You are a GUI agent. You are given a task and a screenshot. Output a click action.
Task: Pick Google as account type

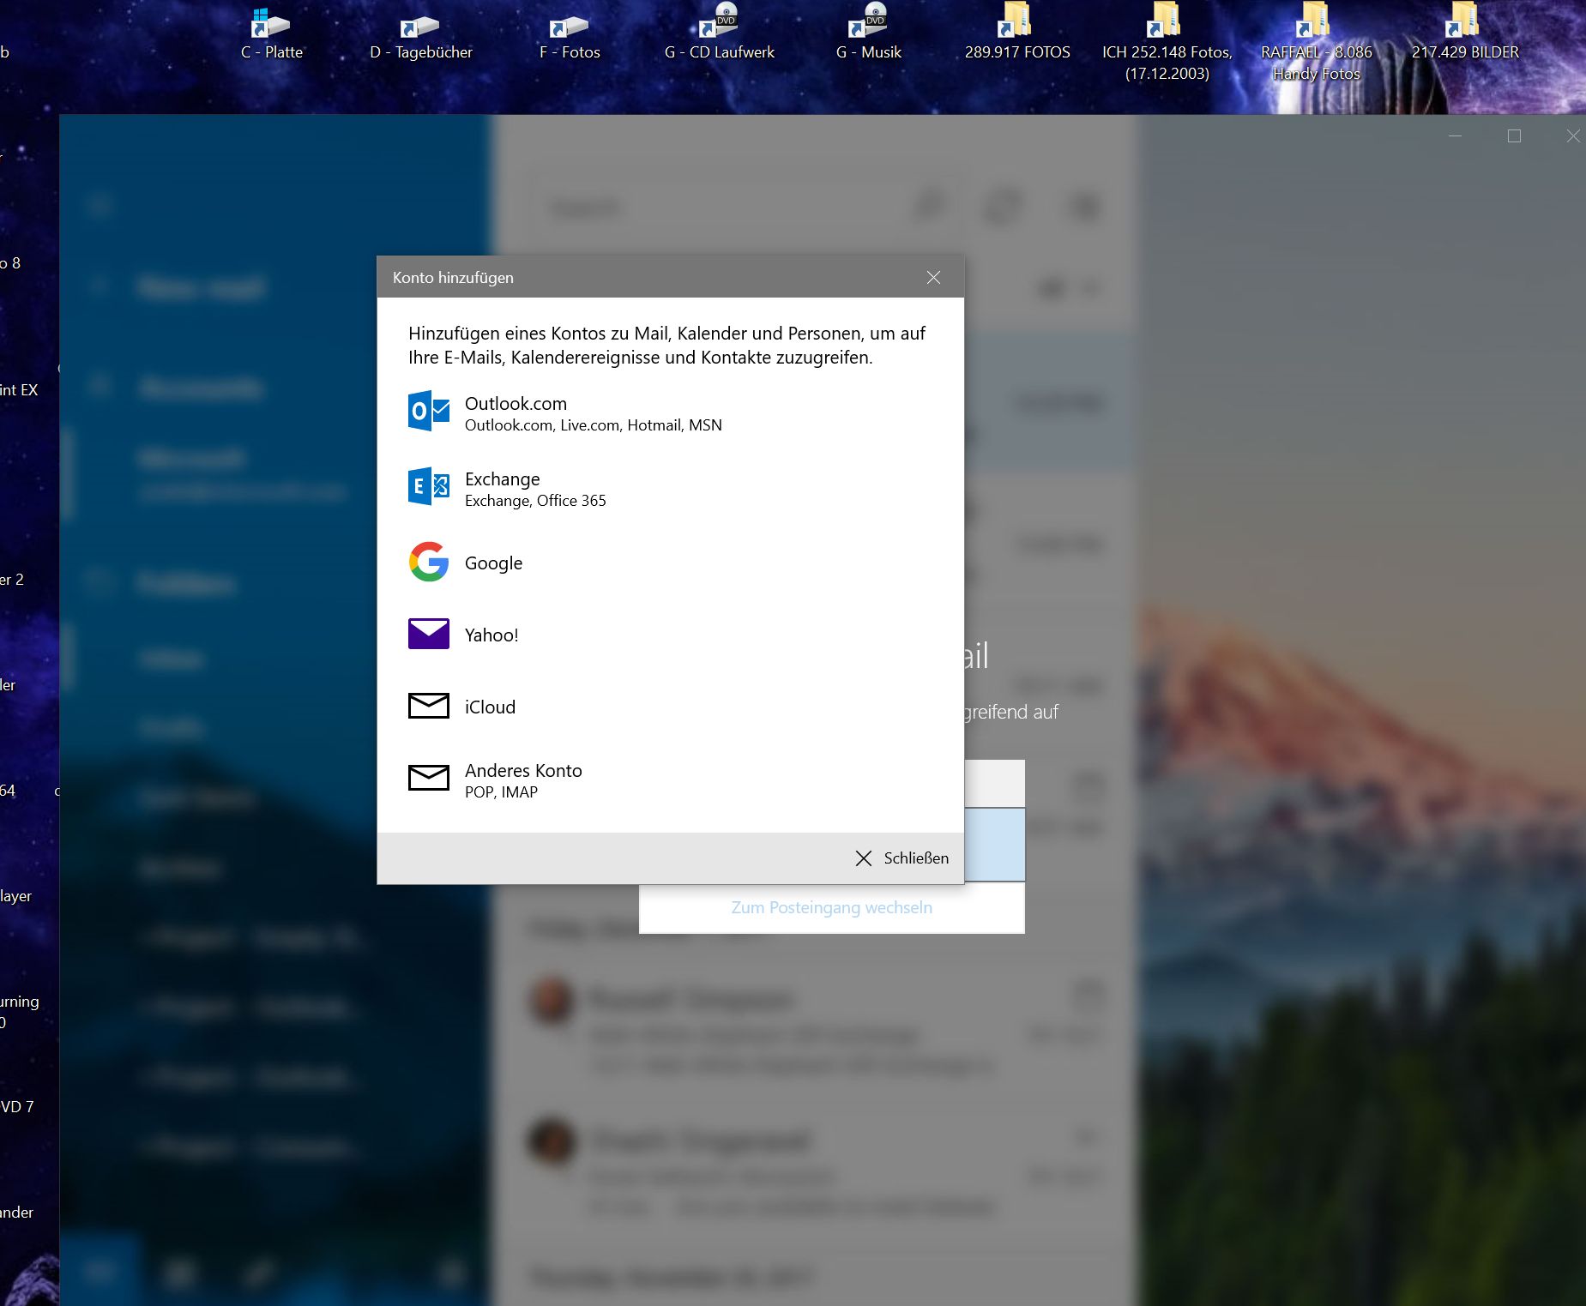tap(671, 563)
